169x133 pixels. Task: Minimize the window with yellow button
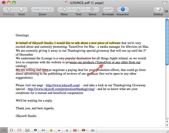tap(9, 3)
